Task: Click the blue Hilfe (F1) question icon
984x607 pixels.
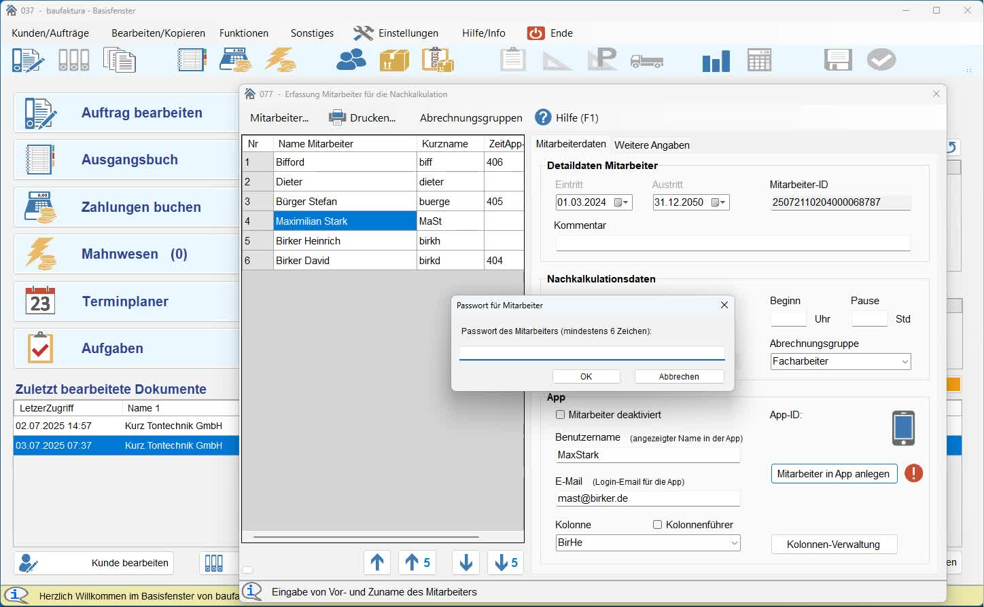Action: pyautogui.click(x=543, y=117)
